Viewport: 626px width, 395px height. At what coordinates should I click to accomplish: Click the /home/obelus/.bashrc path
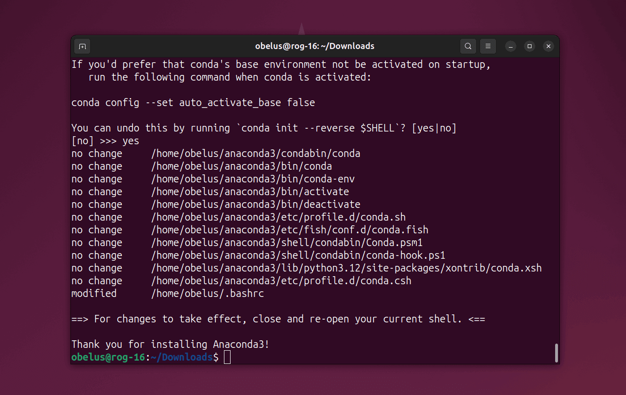207,294
